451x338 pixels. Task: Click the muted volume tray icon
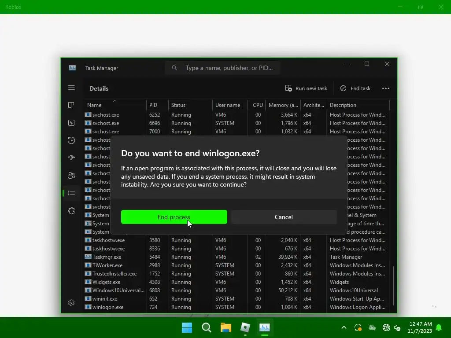(x=397, y=327)
